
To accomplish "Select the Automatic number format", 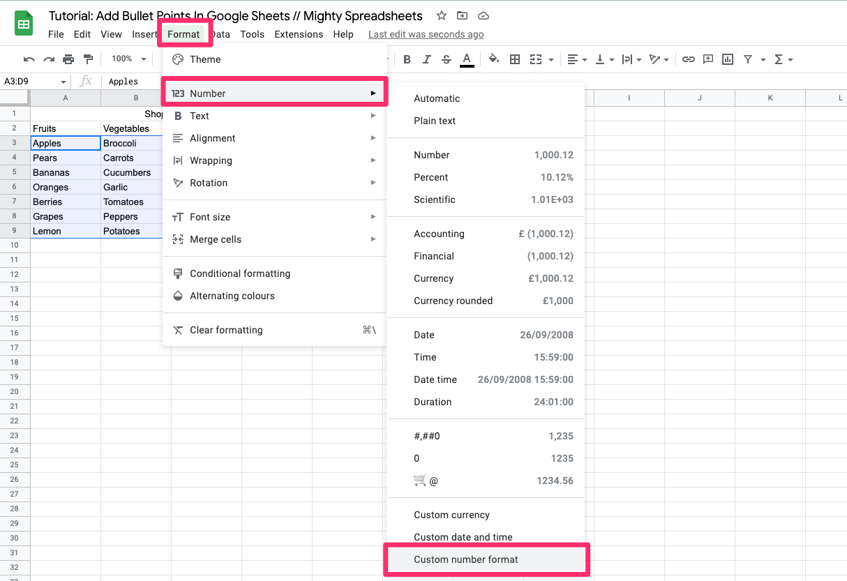I will (486, 98).
